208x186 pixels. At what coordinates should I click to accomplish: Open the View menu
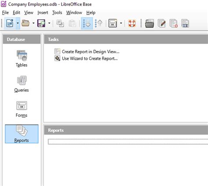[x=29, y=13]
